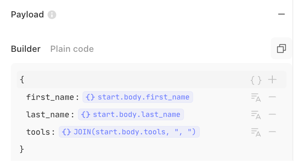Copy payload using the copy icon
Viewport: 294px width, 165px height.
pos(281,49)
